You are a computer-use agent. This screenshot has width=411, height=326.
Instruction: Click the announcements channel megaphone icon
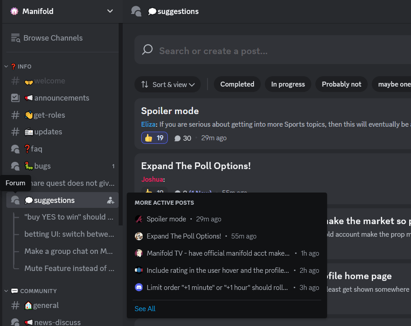[x=15, y=98]
